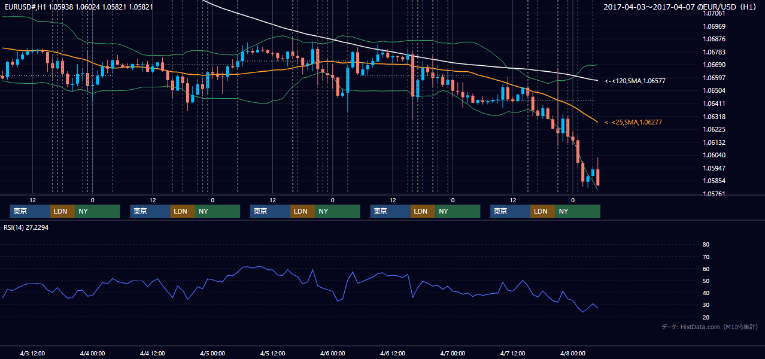Click the end of the blue RSI line
This screenshot has width=765, height=359.
point(597,308)
